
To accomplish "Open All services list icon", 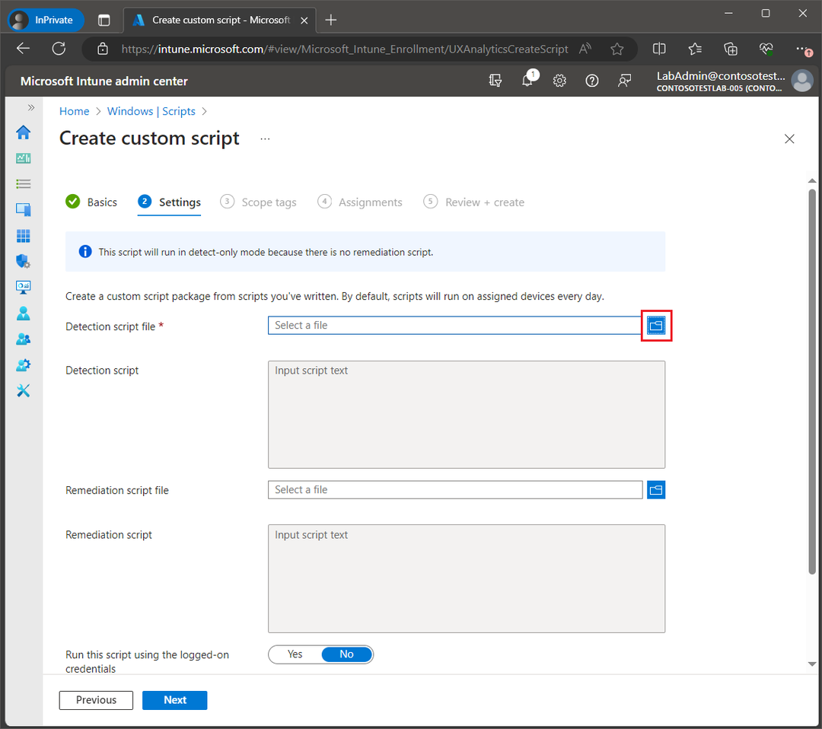I will click(x=23, y=183).
